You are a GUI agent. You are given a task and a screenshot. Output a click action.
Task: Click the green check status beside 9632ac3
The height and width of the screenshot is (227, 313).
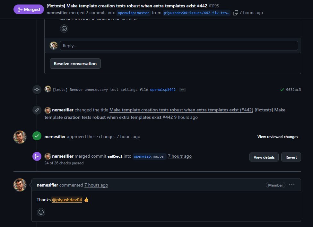[282, 90]
